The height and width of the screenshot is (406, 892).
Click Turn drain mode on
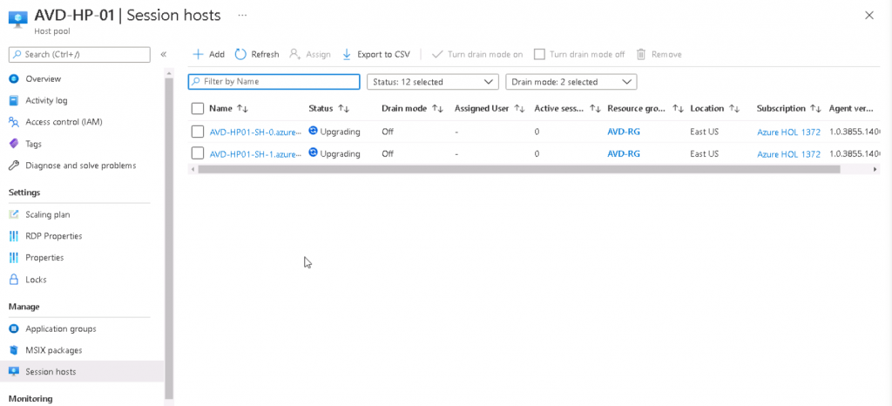[x=477, y=55]
